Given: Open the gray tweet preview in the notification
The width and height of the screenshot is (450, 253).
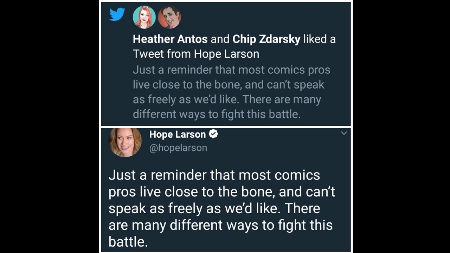Looking at the screenshot, I should point(231,92).
